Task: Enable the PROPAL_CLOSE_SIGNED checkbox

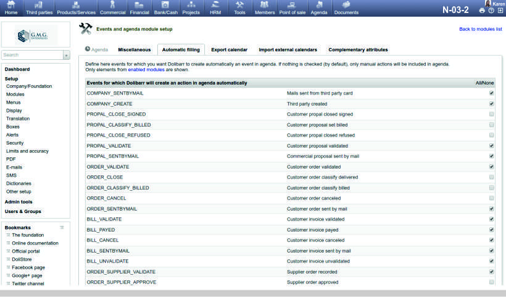Action: (491, 114)
